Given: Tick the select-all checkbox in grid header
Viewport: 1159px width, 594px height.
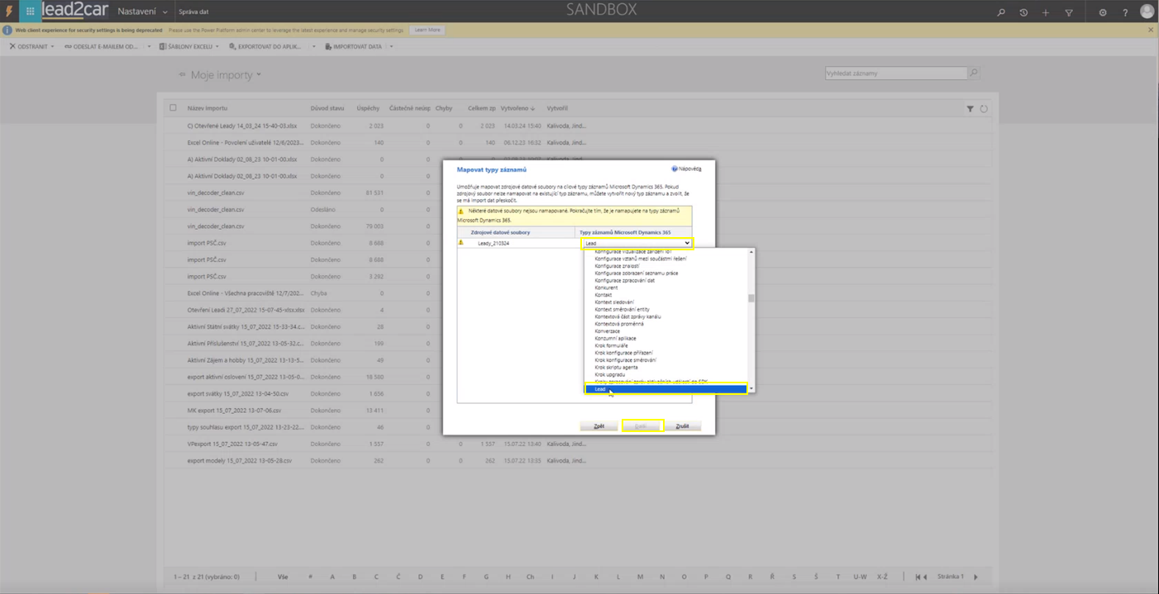Looking at the screenshot, I should [x=173, y=107].
